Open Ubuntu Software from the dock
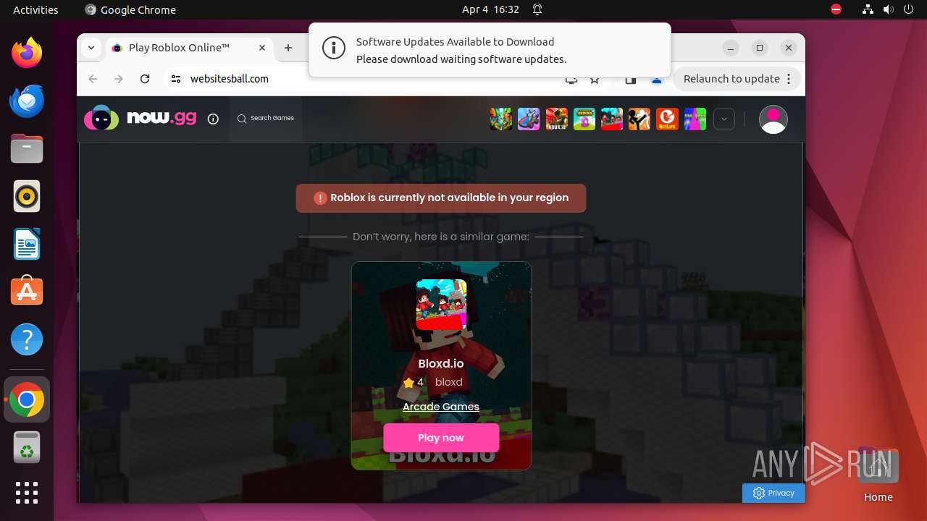 click(x=27, y=292)
